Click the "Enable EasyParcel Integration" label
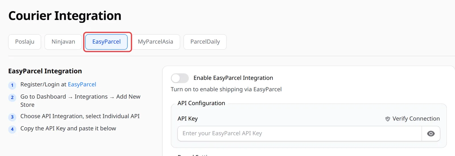 (x=233, y=78)
